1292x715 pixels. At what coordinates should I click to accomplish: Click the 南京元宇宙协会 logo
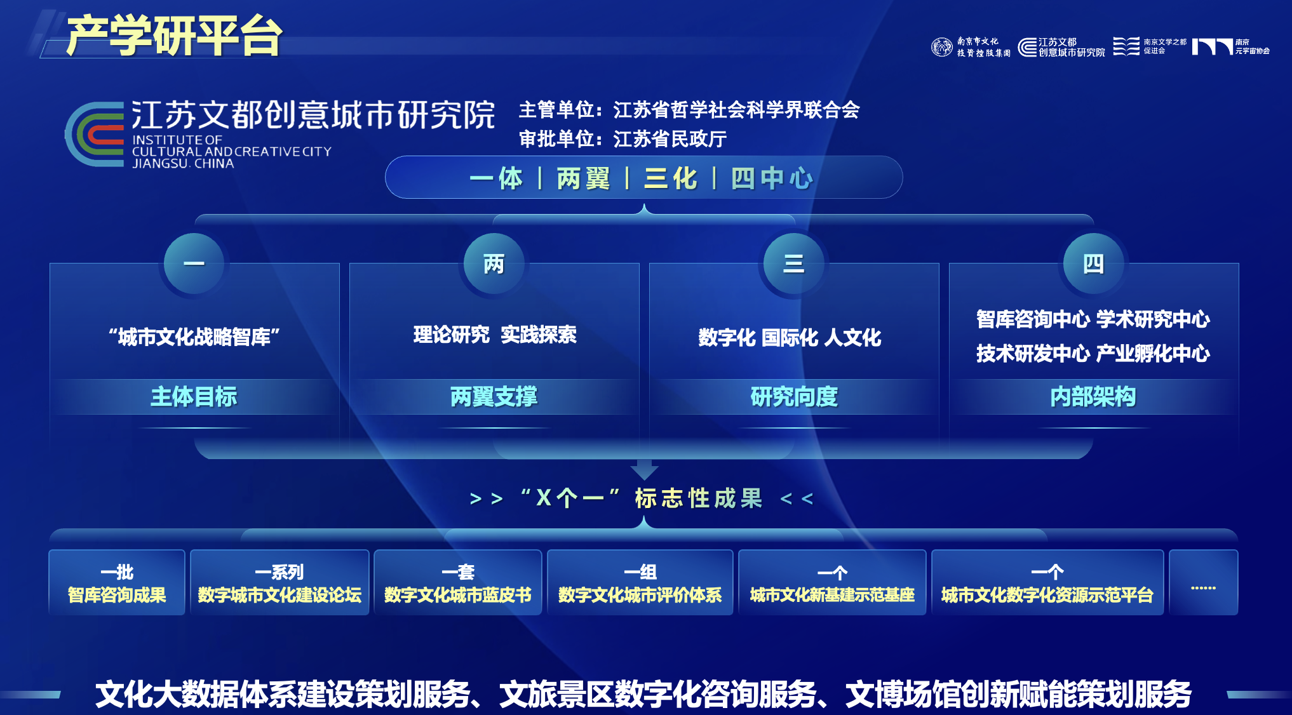click(1231, 46)
